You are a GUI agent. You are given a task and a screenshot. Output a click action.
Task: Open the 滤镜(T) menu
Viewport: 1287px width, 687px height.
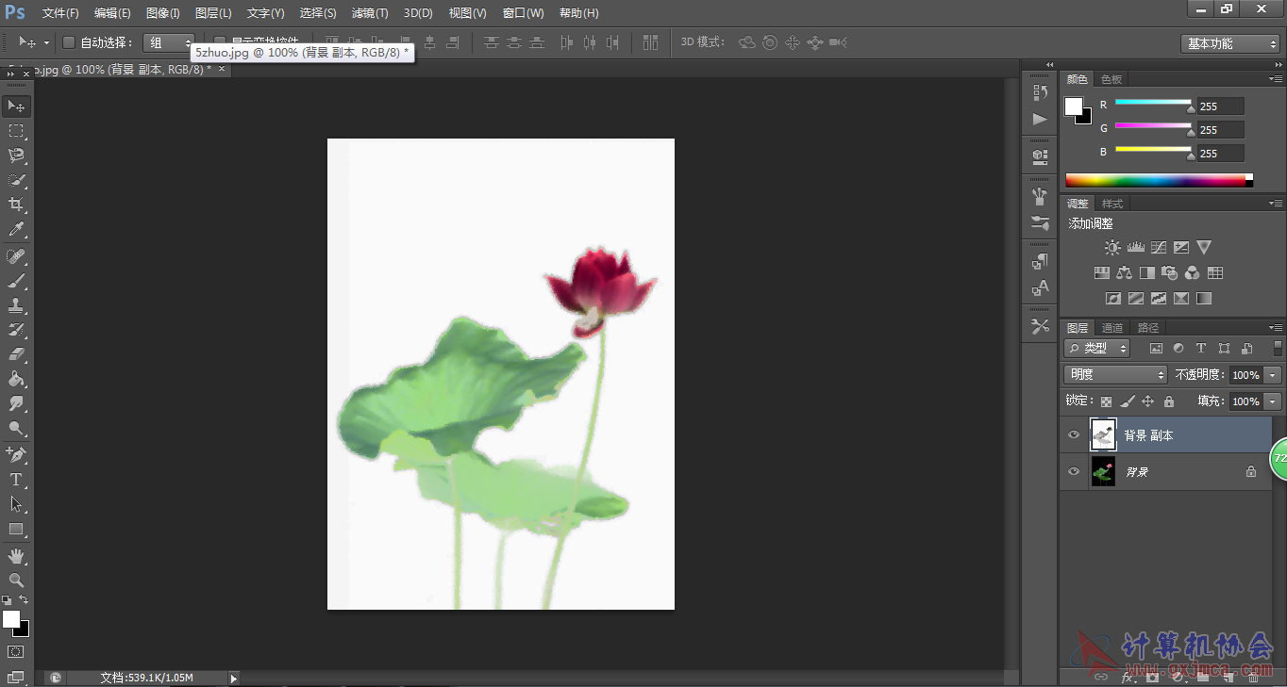(x=369, y=13)
